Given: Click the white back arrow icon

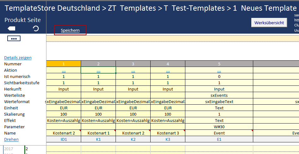Looking at the screenshot, I should [11, 29].
